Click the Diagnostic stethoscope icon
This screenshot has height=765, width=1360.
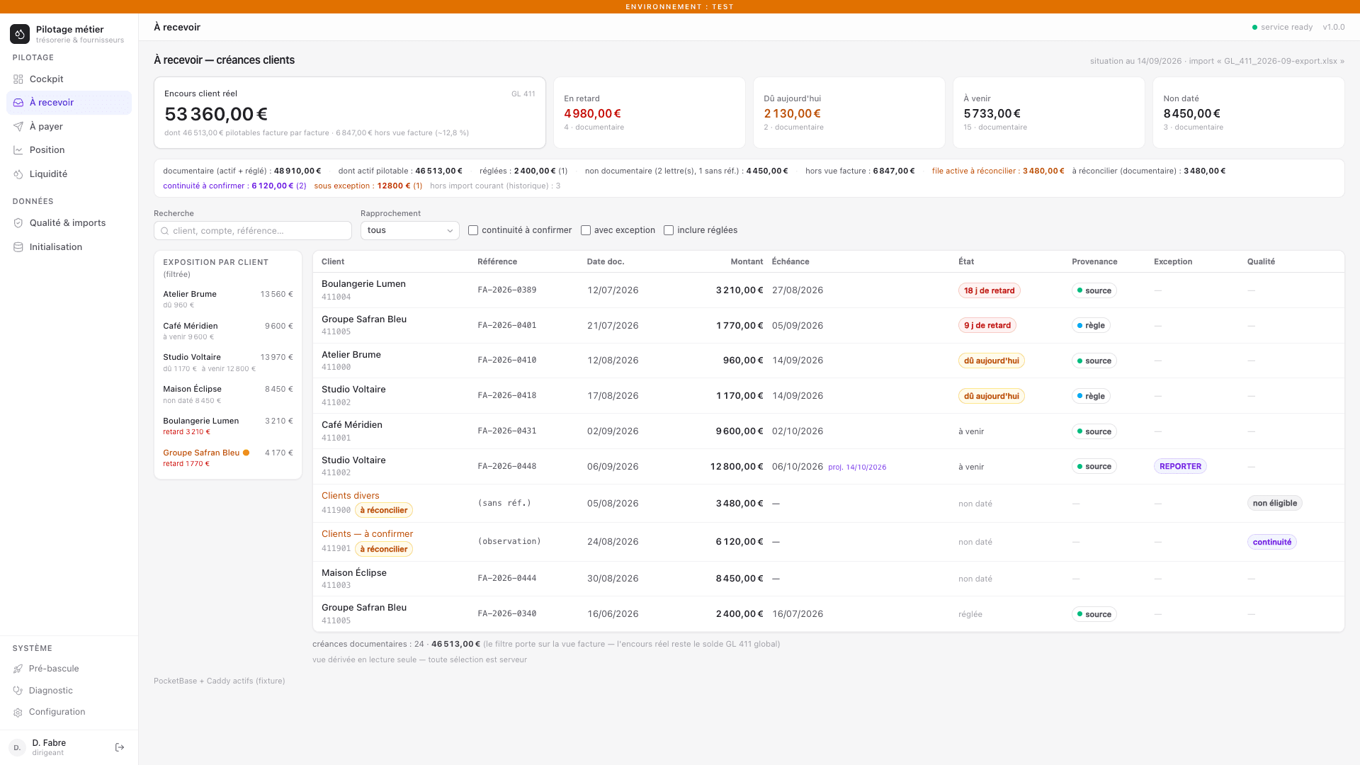[x=18, y=691]
